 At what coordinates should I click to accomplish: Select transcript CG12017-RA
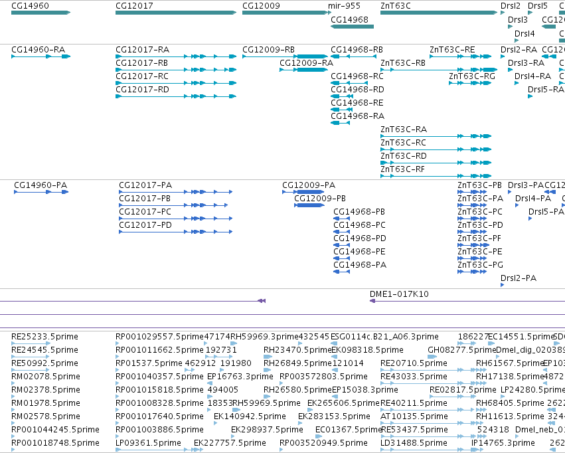(142, 50)
